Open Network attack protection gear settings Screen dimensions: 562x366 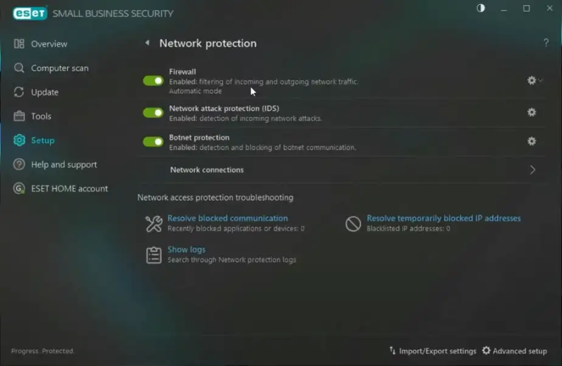(x=532, y=112)
